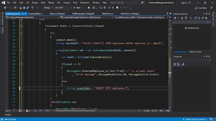Click the Undo arrow icon

[x=32, y=8]
